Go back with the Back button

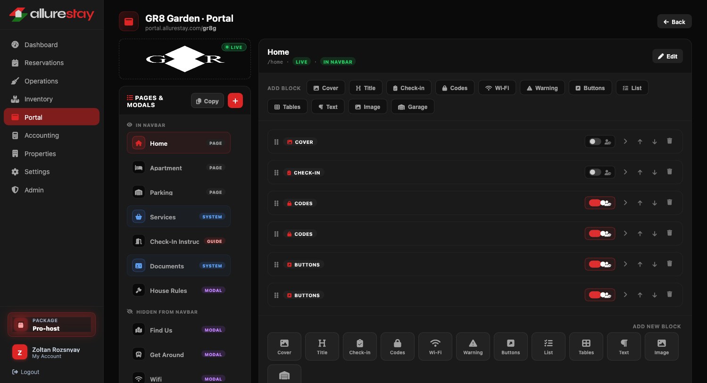pos(674,22)
